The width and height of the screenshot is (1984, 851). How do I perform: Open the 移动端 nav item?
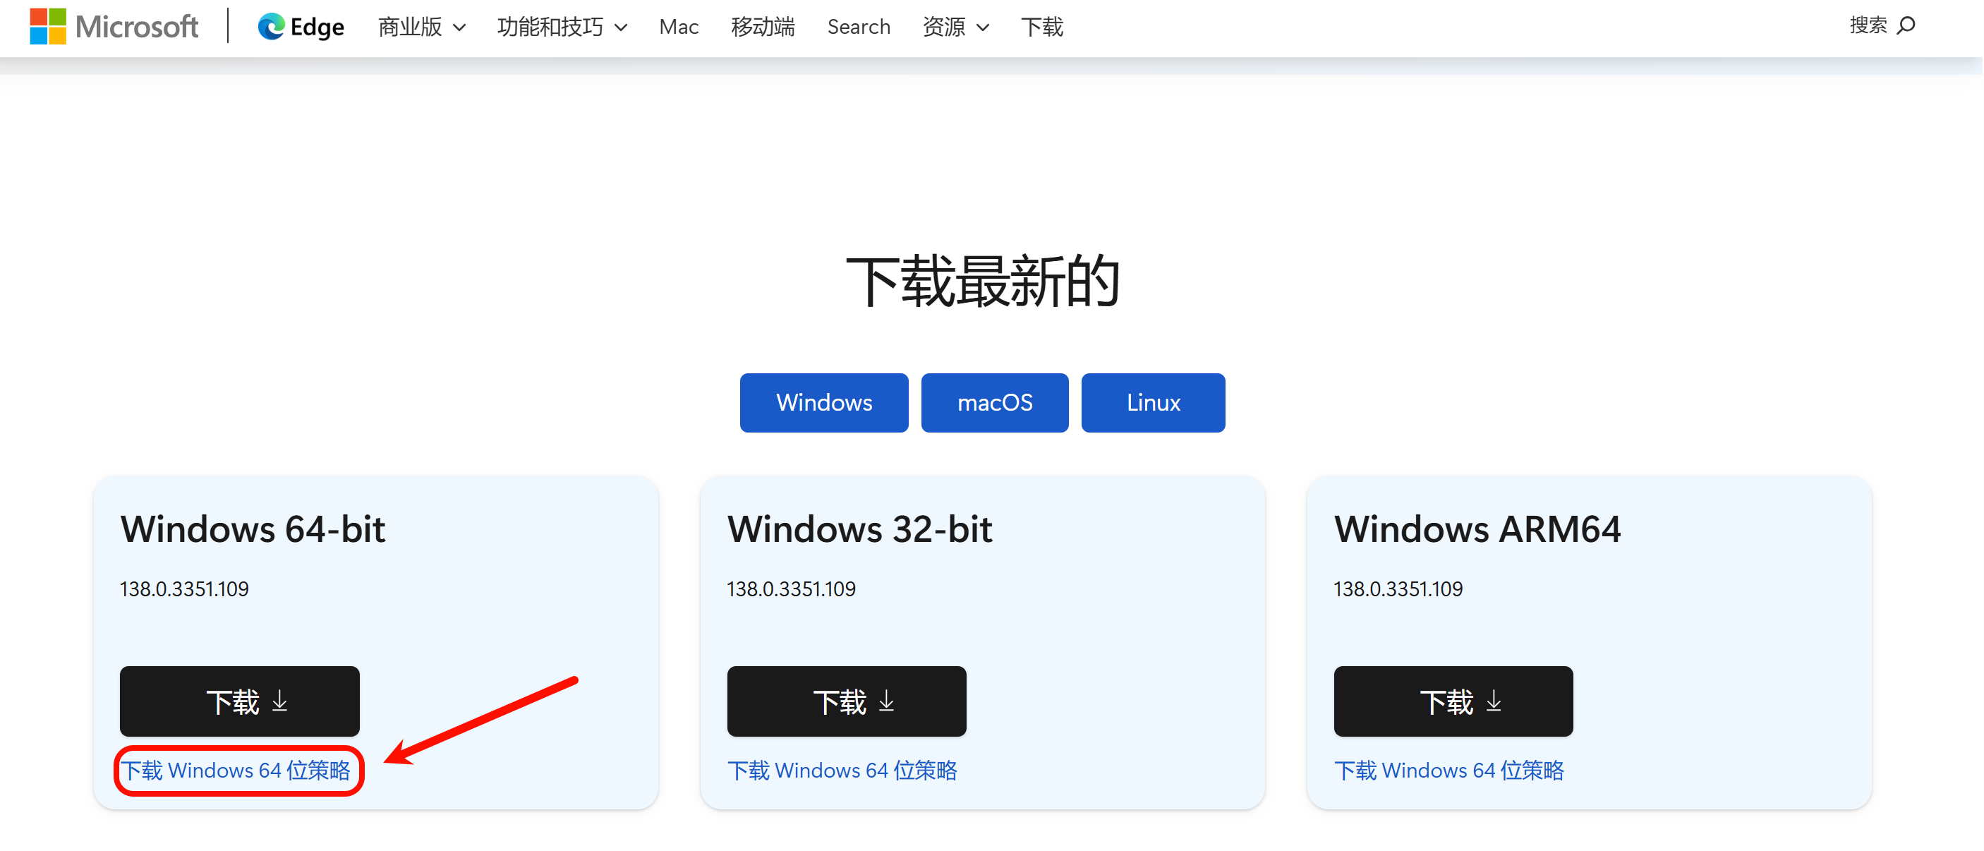[763, 27]
